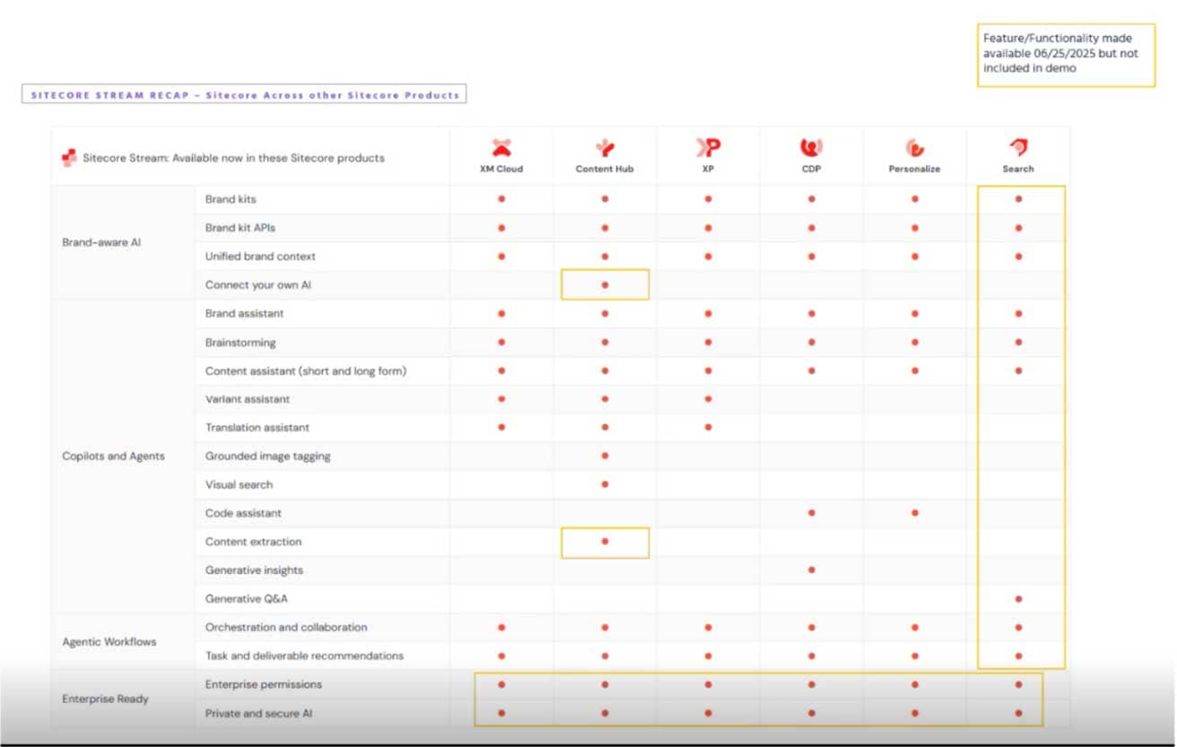Click the XM Cloud dot in Enterprise permissions row
Image resolution: width=1177 pixels, height=747 pixels.
(x=501, y=684)
